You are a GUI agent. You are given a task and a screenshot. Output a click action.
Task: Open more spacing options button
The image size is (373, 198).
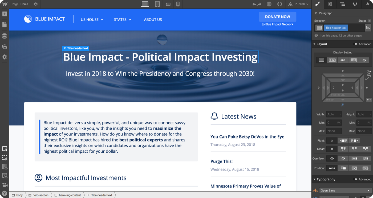coord(369,100)
